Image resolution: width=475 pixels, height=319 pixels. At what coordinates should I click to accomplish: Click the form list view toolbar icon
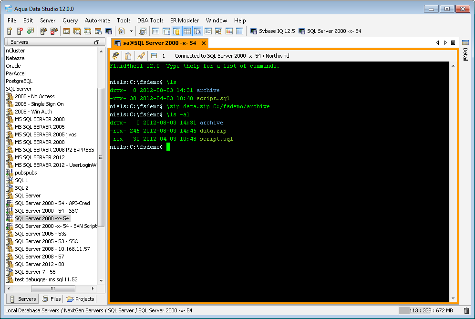coord(208,31)
